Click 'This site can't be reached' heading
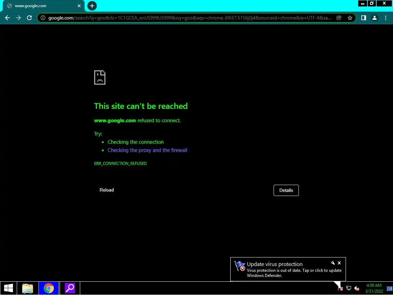 141,106
